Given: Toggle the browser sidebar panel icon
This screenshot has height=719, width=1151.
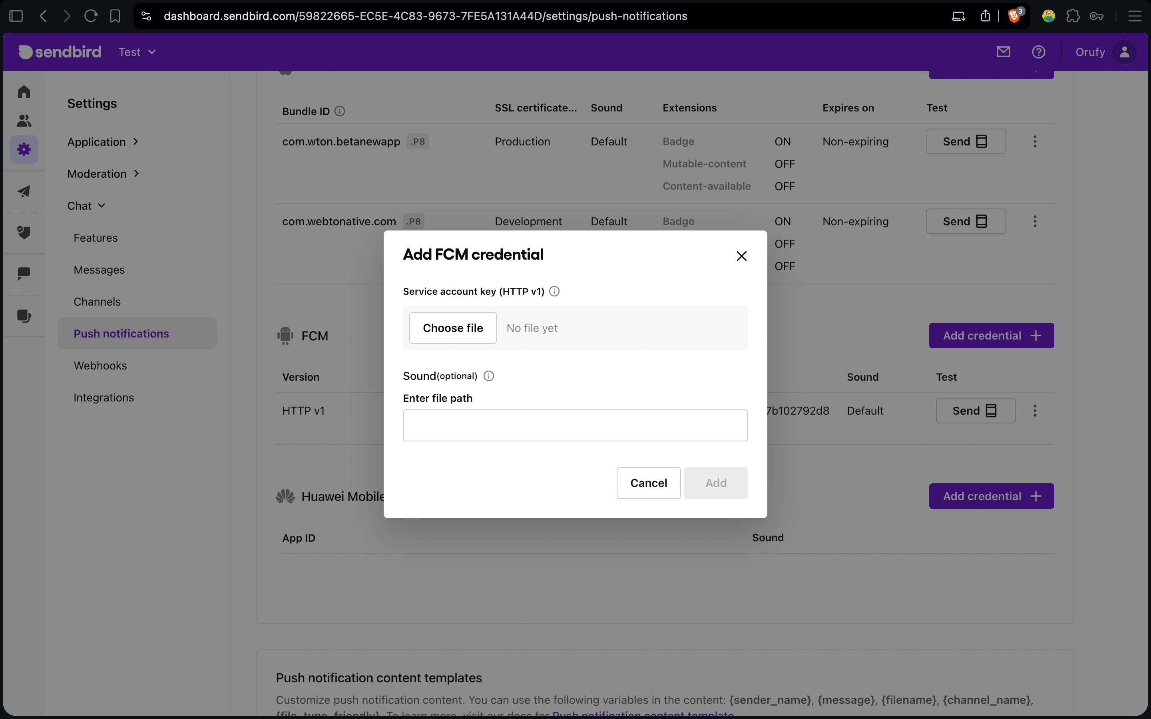Looking at the screenshot, I should pos(16,16).
